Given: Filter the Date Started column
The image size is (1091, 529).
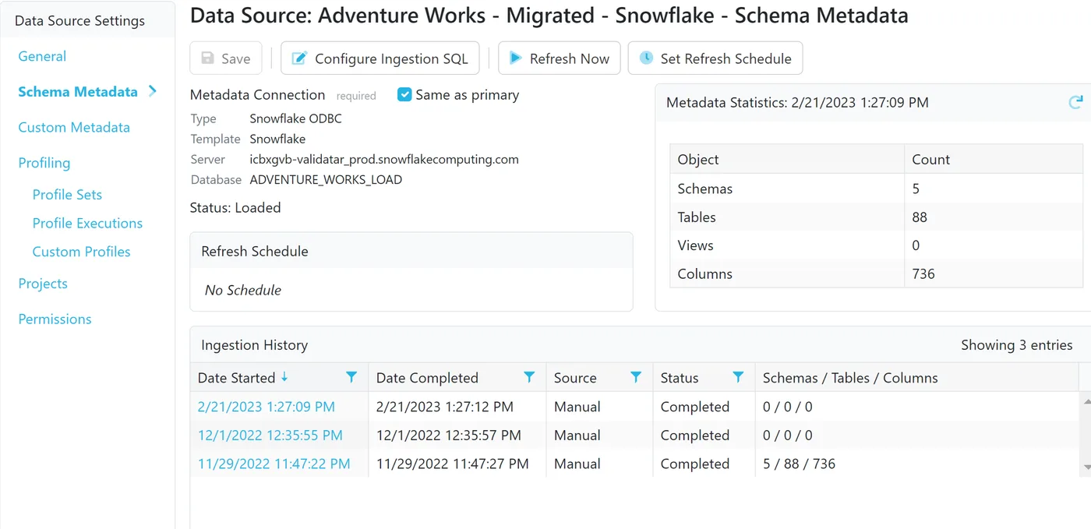Looking at the screenshot, I should click(351, 377).
